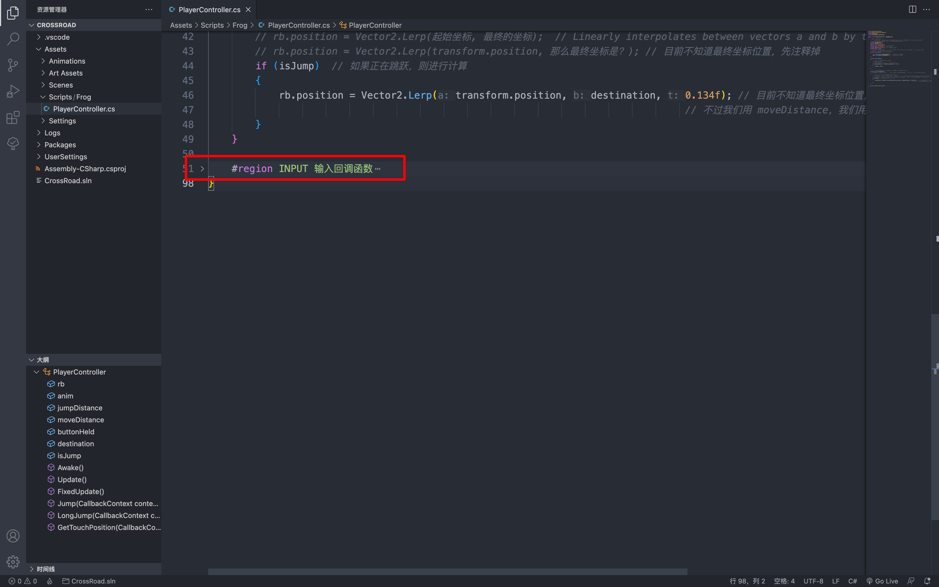Select jumpDistance field in outline
The height and width of the screenshot is (587, 939).
93,408
